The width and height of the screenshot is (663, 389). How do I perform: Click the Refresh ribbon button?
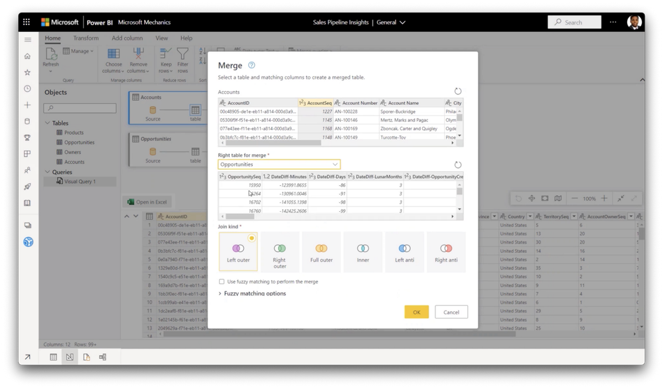(50, 59)
